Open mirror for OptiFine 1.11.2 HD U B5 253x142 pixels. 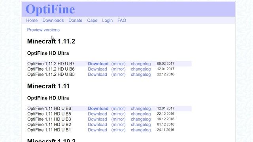point(119,75)
